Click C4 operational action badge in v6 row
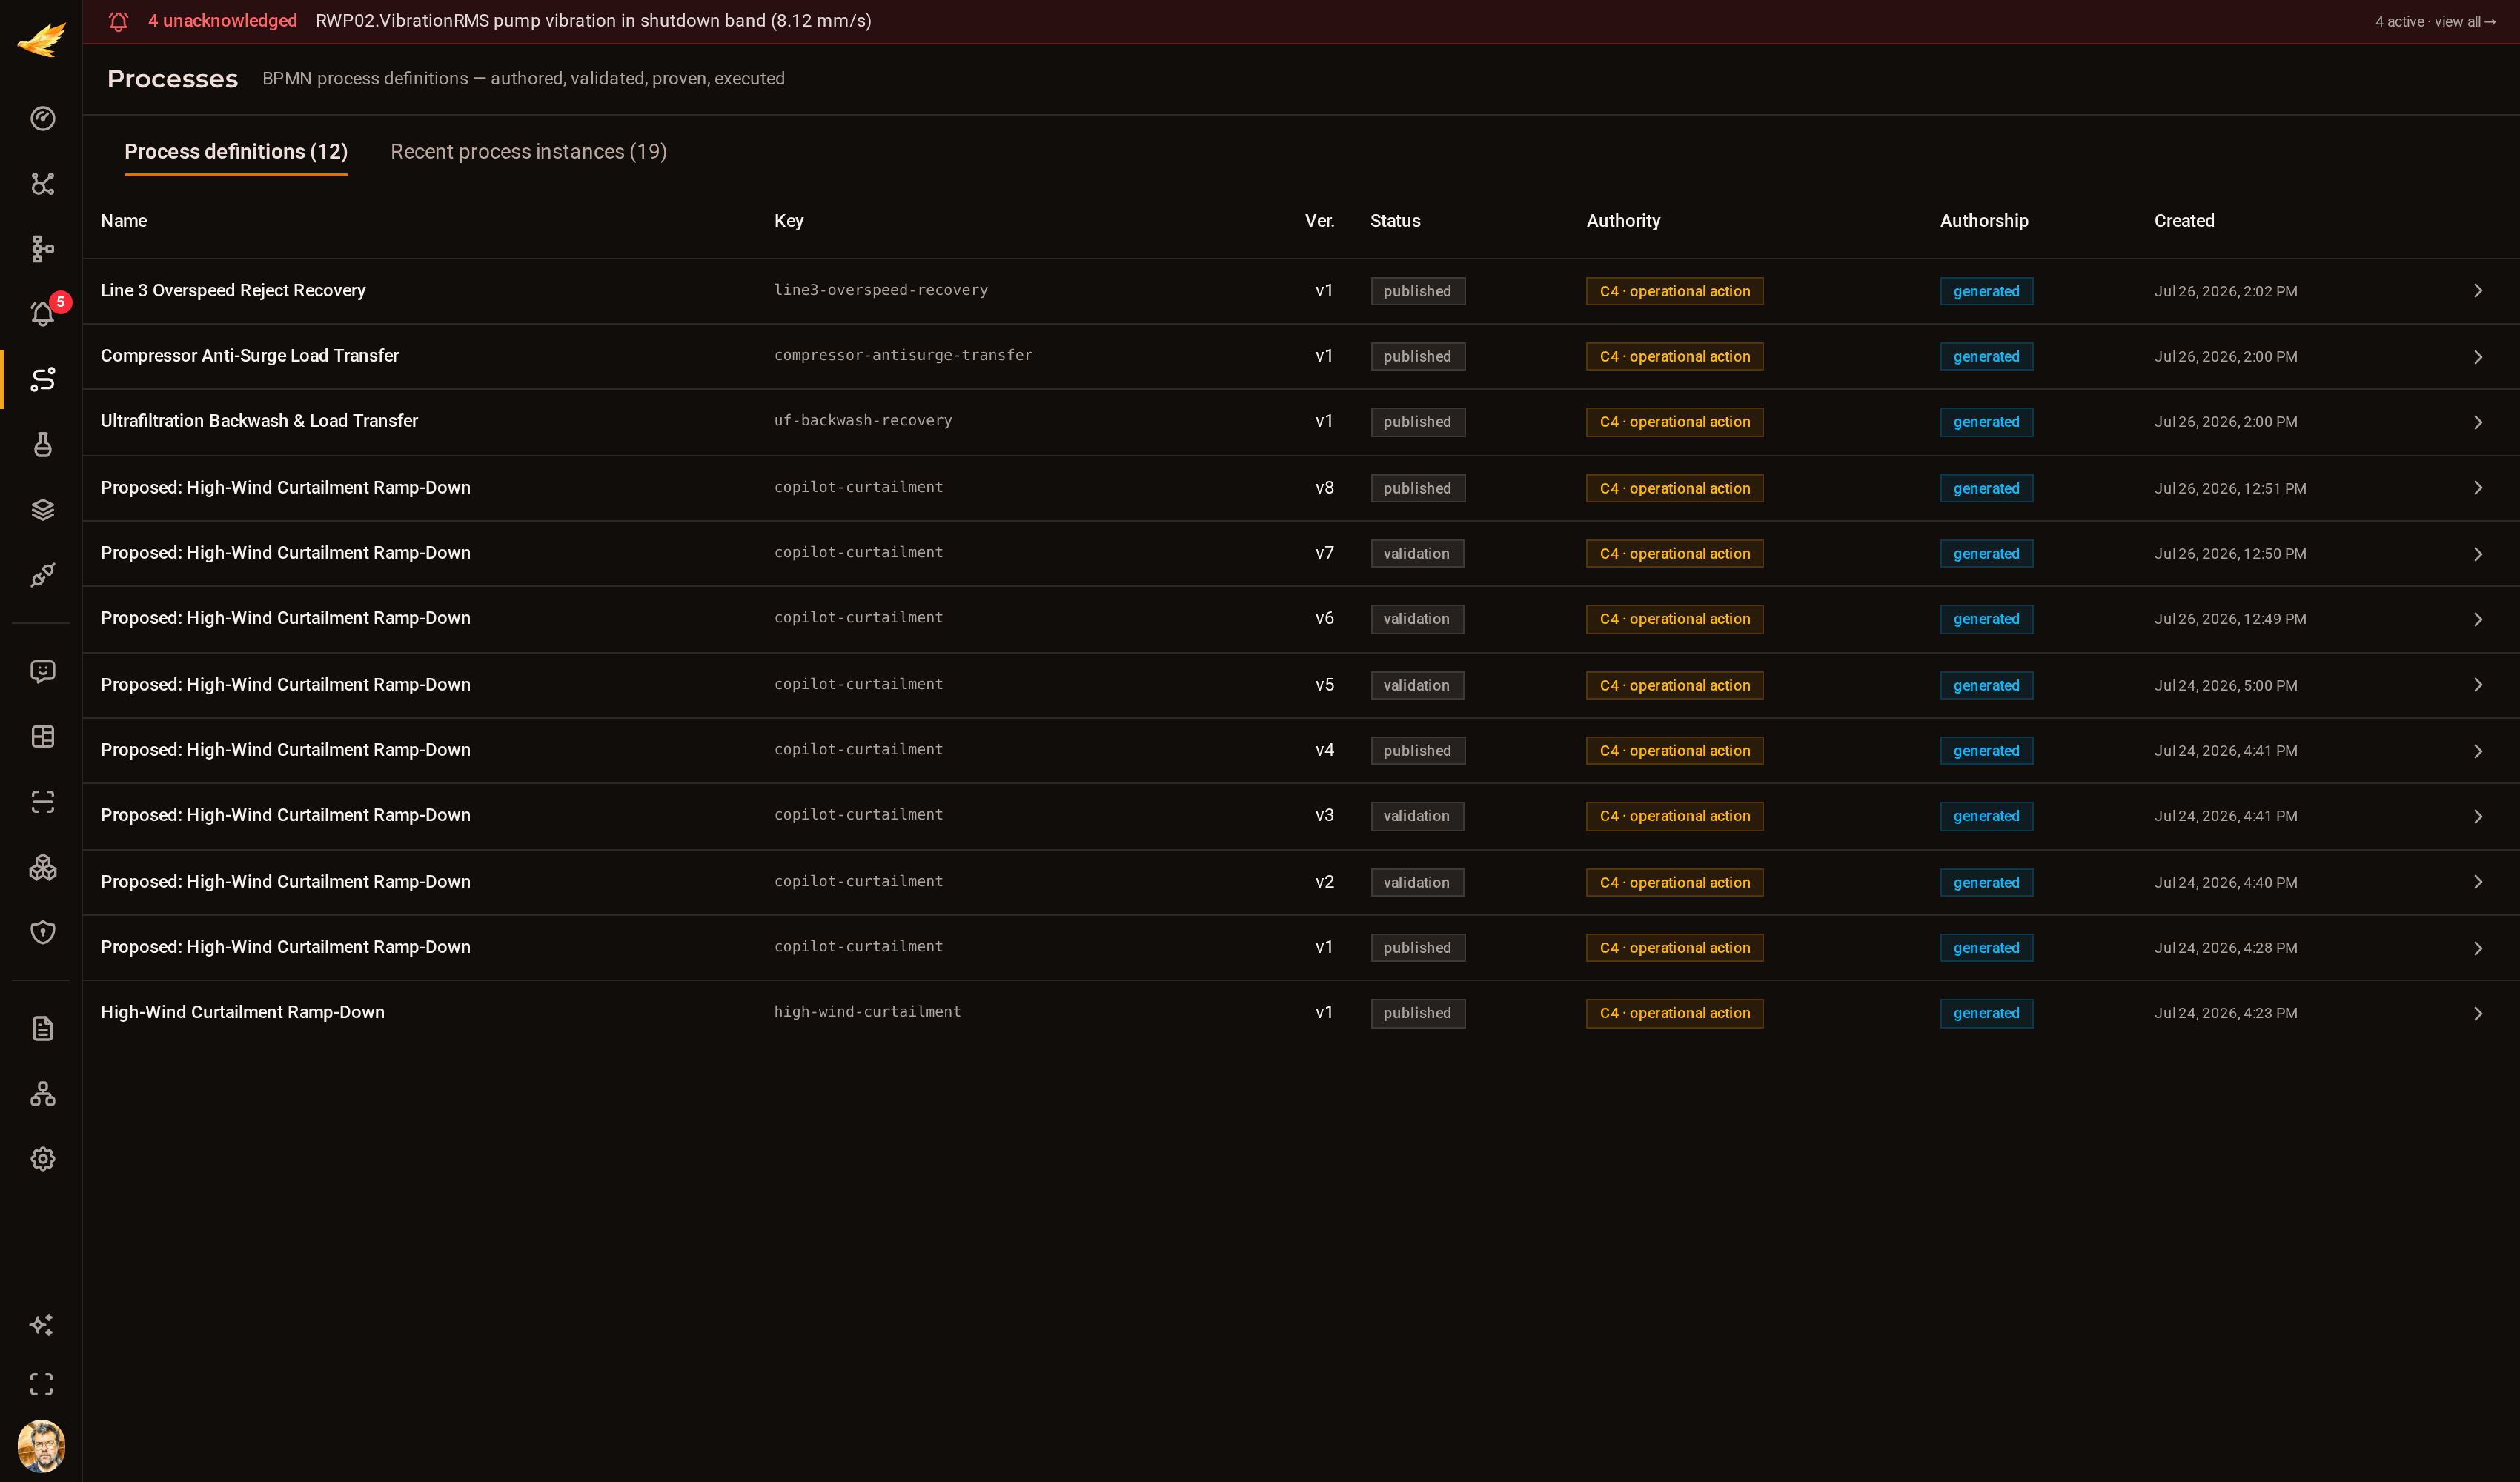The width and height of the screenshot is (2520, 1482). 1674,619
